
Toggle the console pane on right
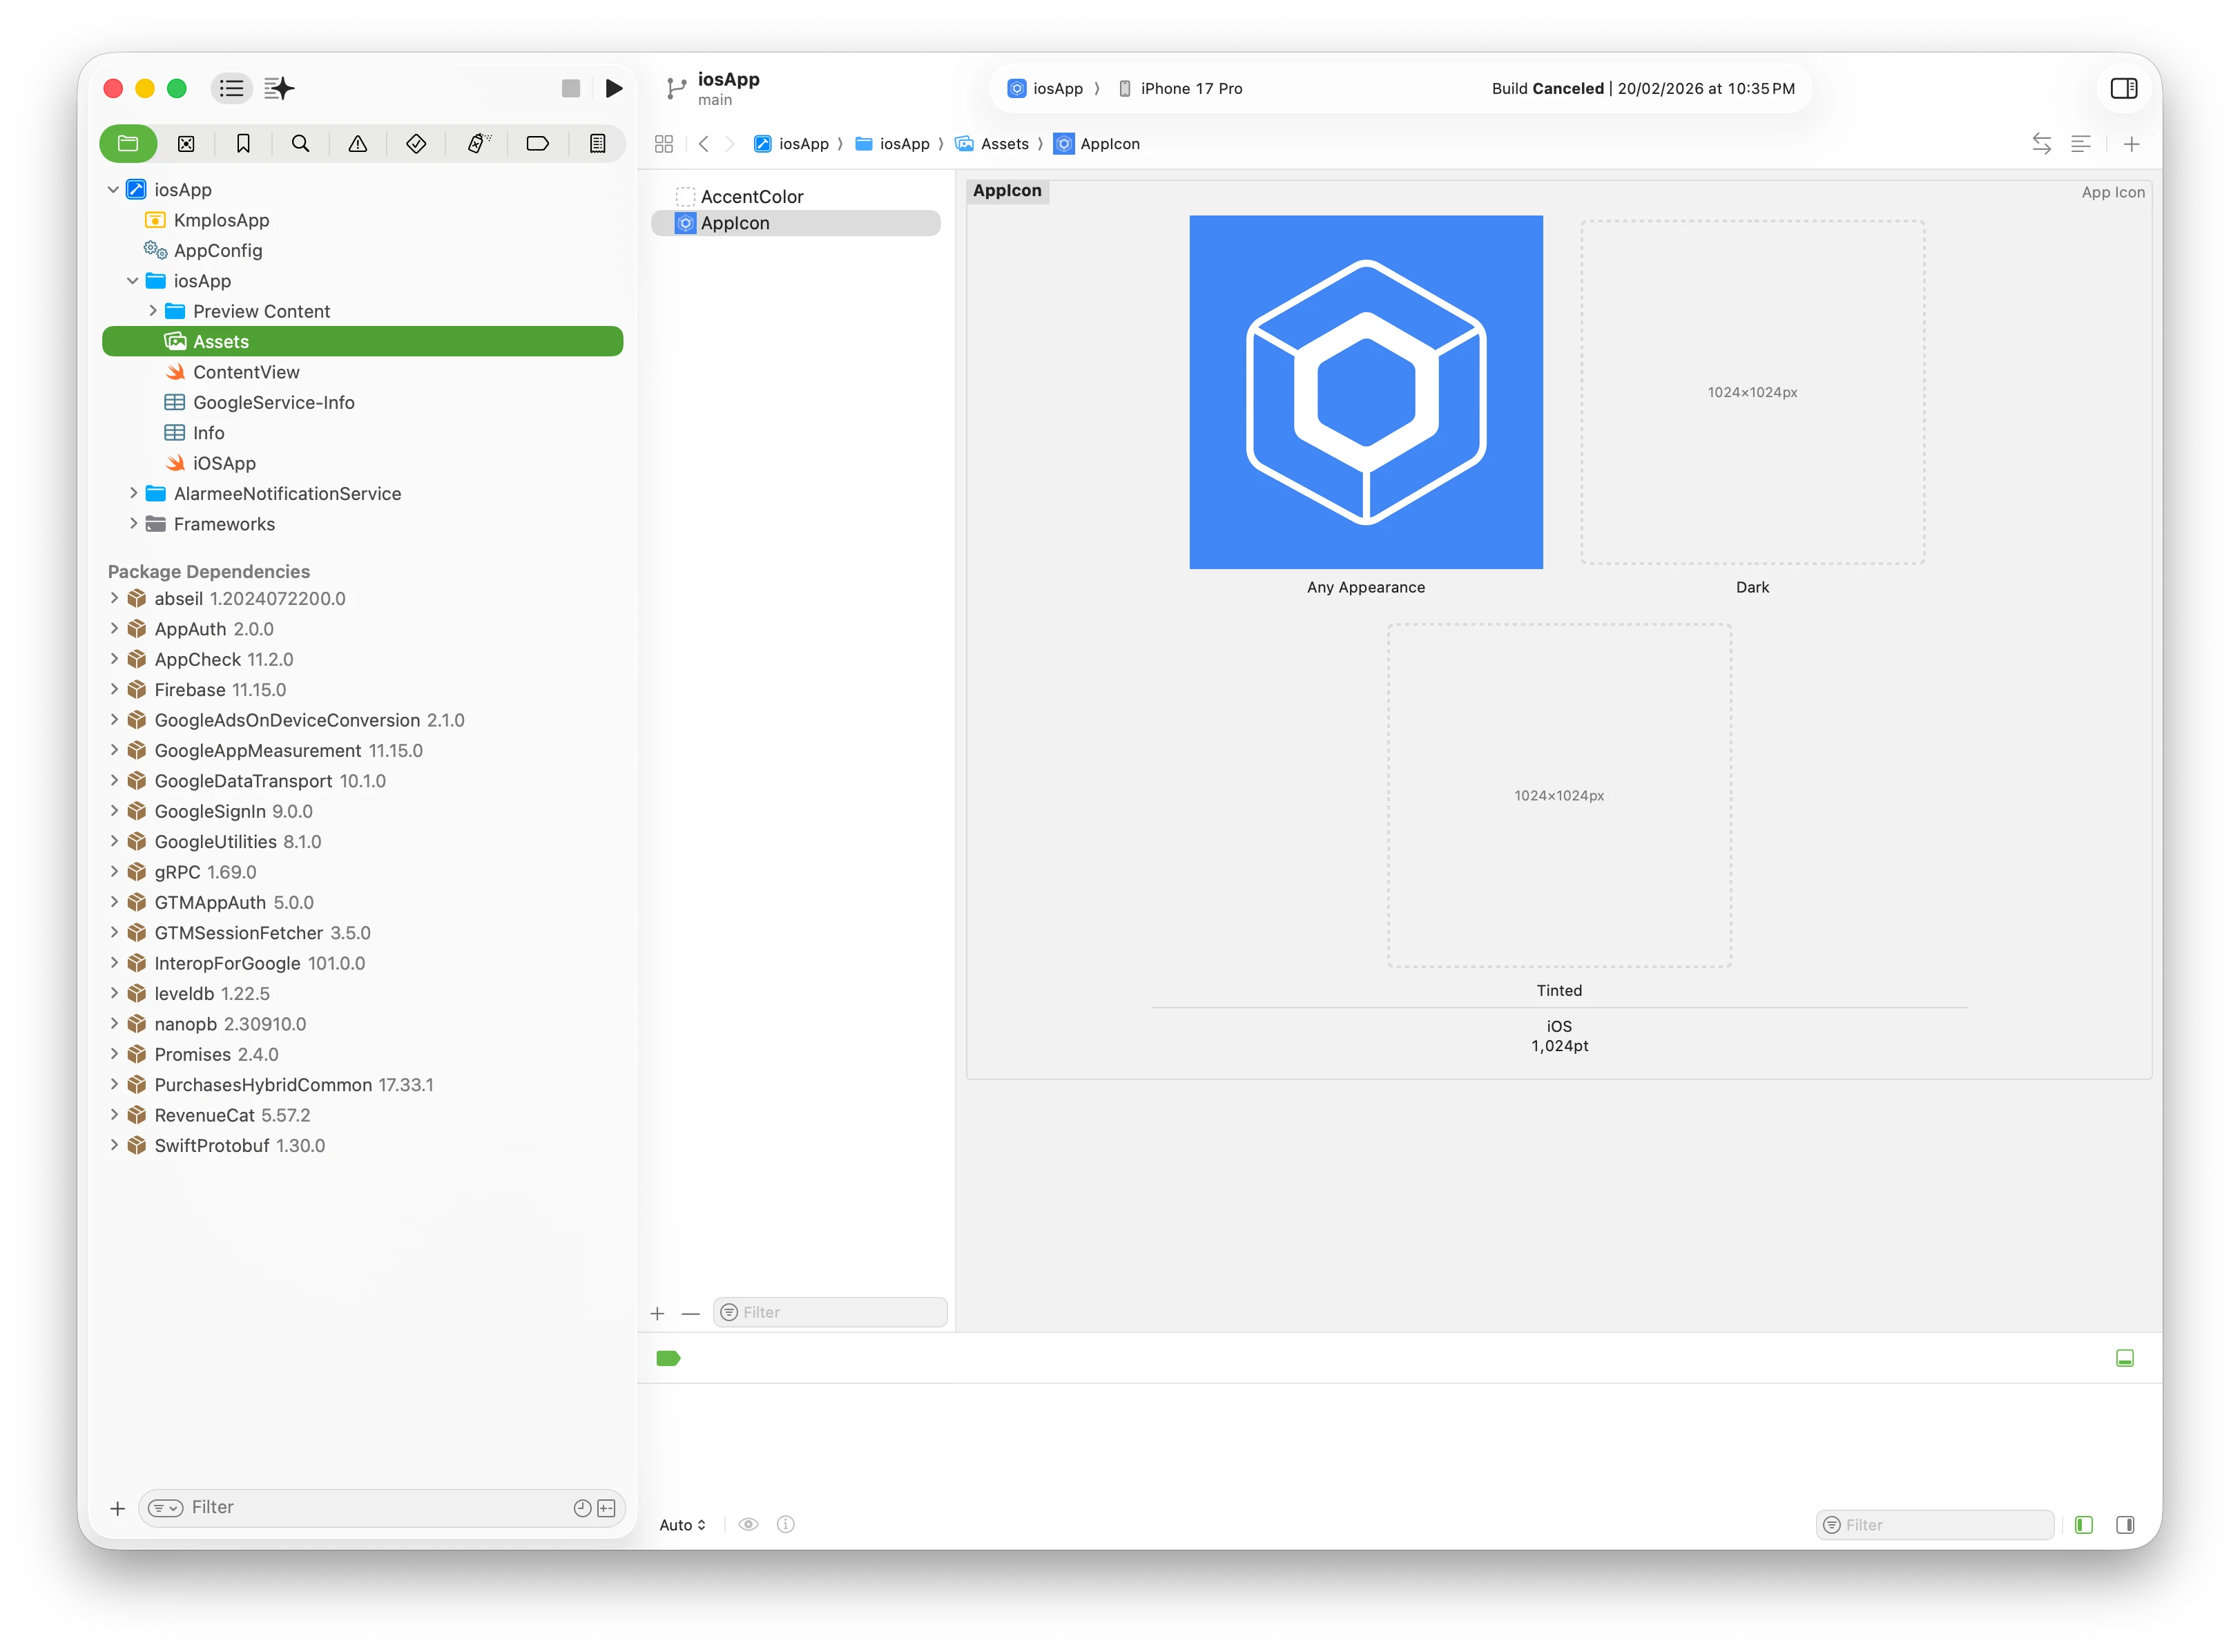point(2125,1525)
